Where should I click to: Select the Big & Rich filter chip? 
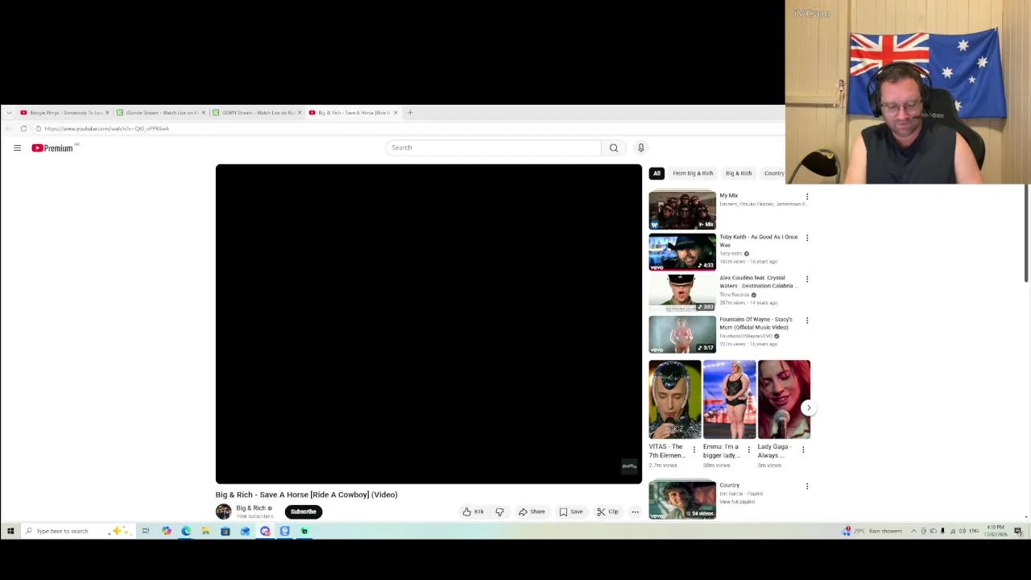[739, 173]
